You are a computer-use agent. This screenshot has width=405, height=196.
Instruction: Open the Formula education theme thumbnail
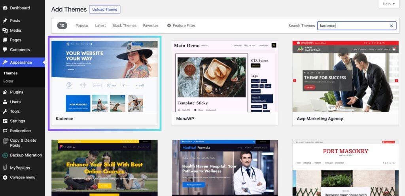[104, 168]
